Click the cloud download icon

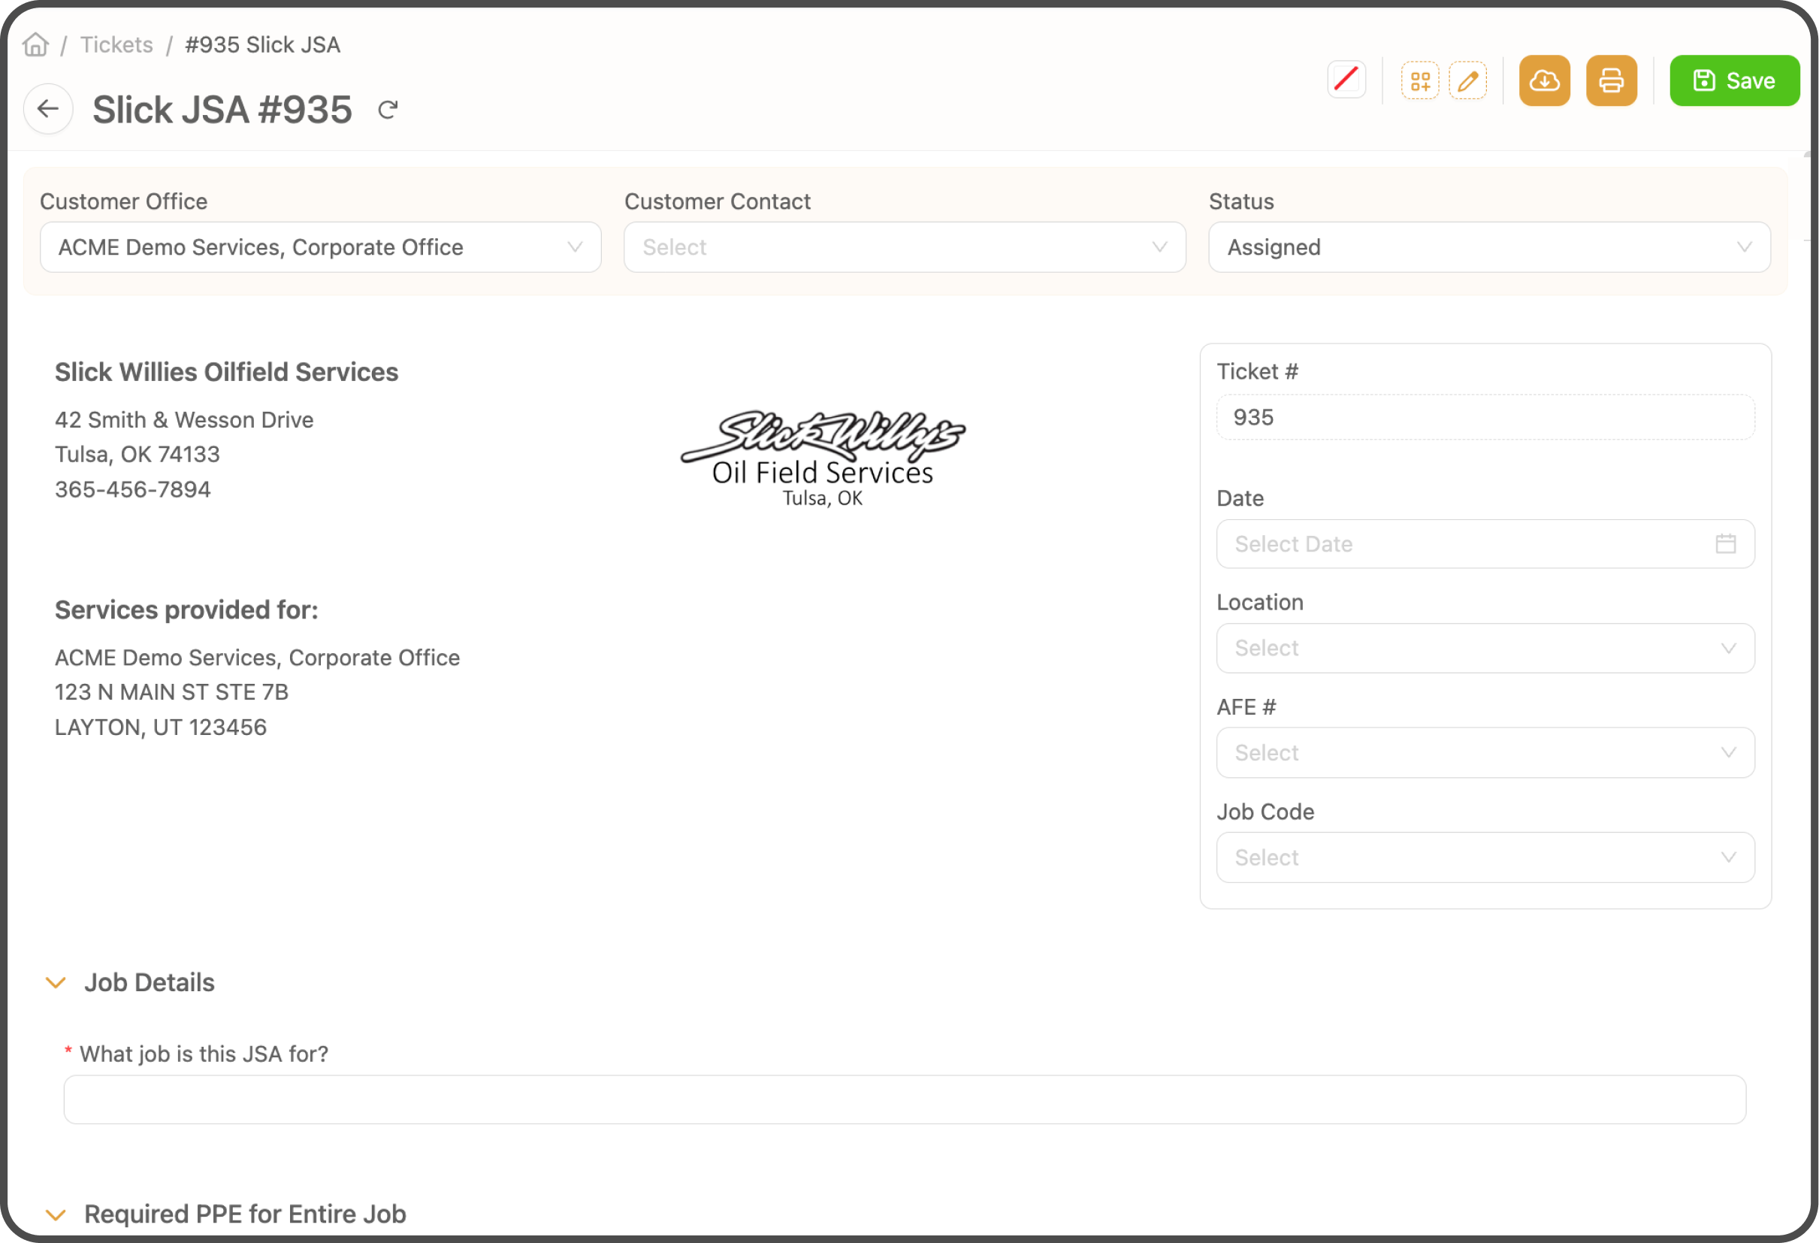1544,80
